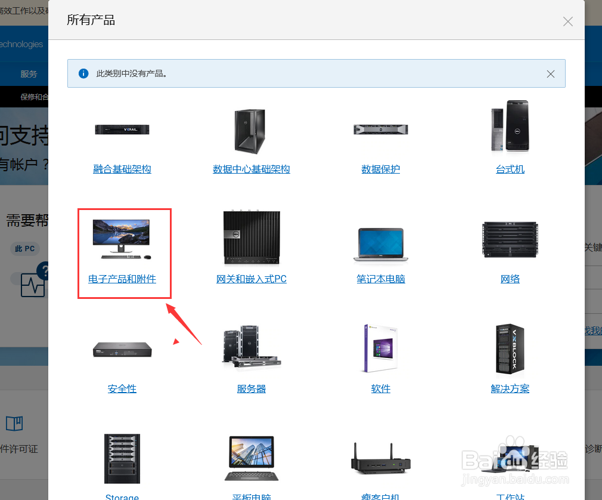Select the 此 PC chip on background page
The image size is (602, 500).
(24, 249)
